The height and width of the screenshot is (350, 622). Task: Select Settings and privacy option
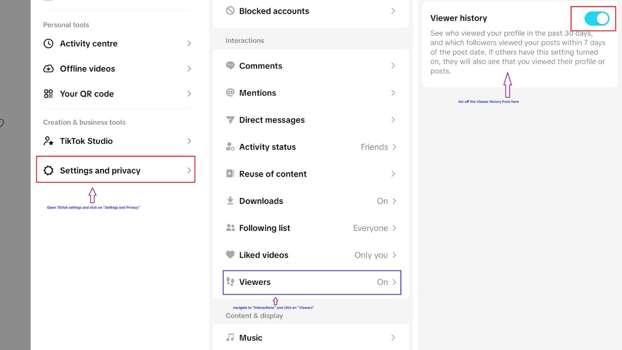116,170
